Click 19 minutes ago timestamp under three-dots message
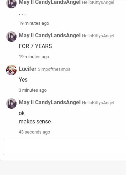Image resolution: width=126 pixels, height=175 pixels. tap(34, 23)
